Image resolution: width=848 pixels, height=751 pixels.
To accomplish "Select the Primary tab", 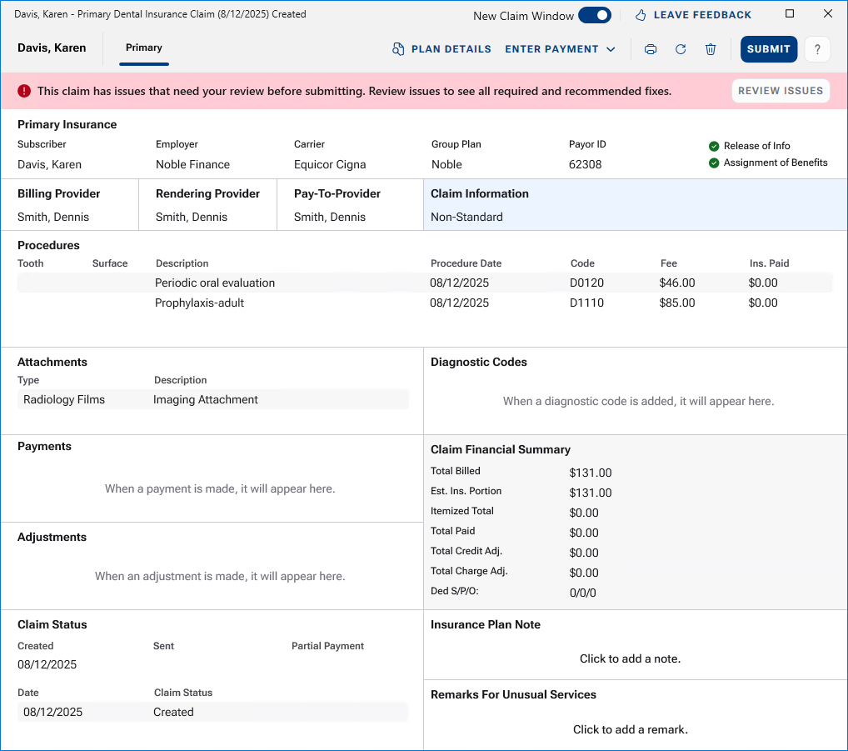I will point(144,48).
